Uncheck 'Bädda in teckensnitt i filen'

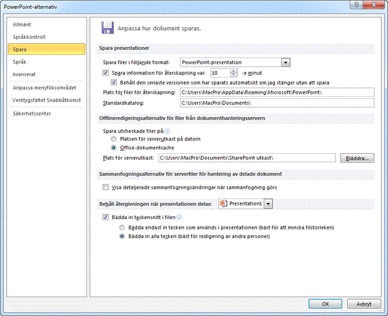106,218
